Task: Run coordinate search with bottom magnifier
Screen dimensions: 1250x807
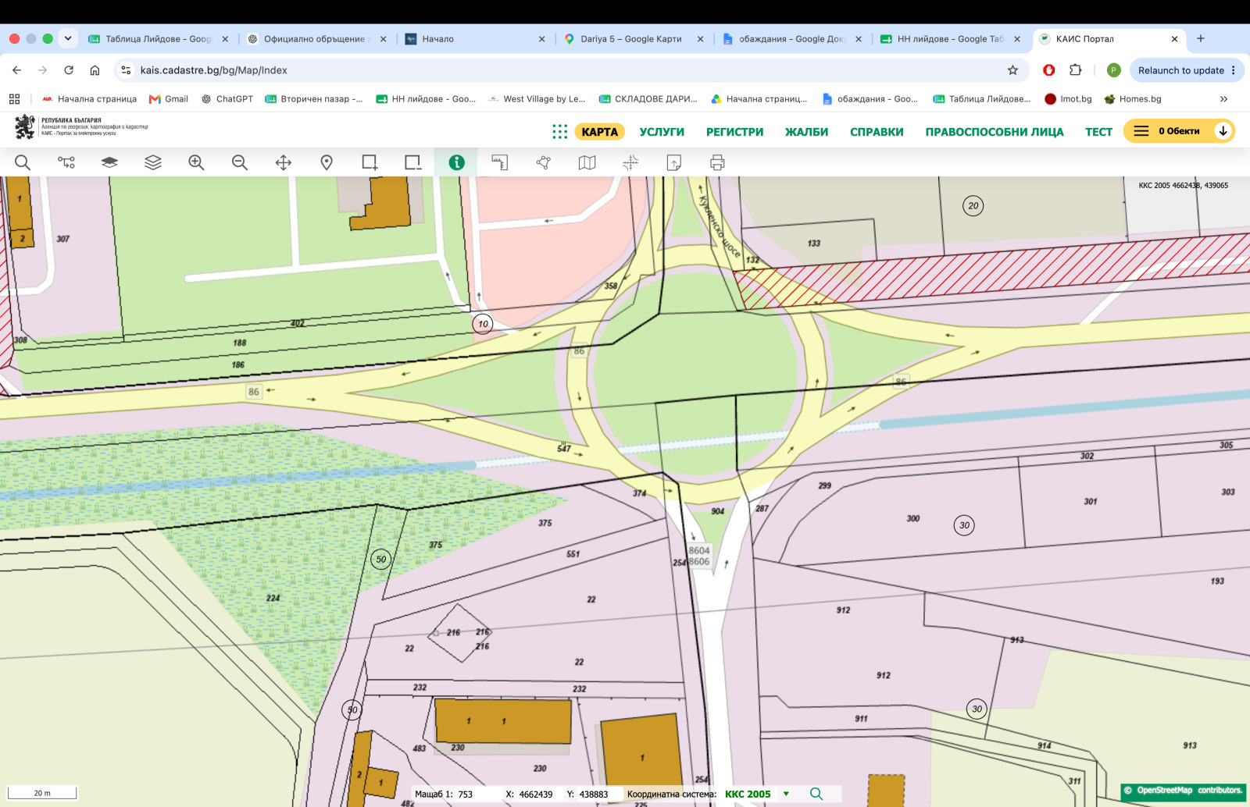Action: (816, 794)
